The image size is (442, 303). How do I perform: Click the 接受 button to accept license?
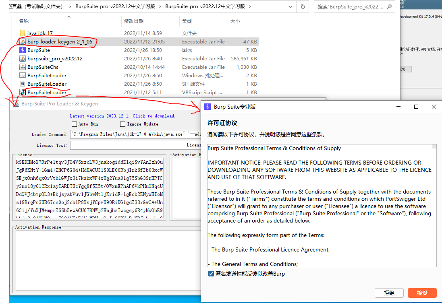pos(422,293)
